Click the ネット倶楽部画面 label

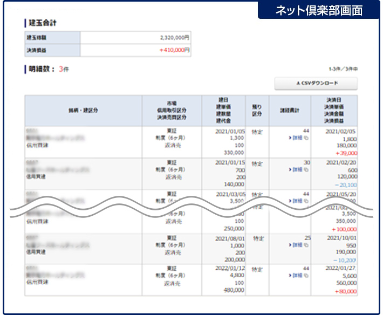(x=319, y=10)
